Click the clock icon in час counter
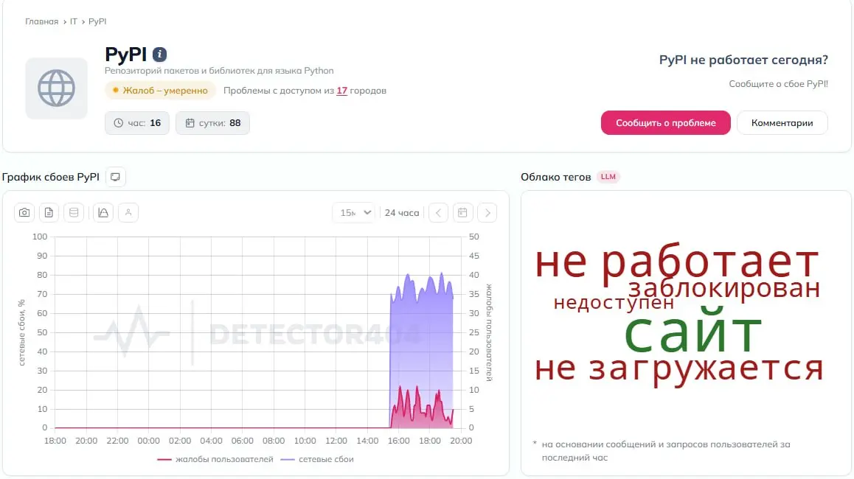The width and height of the screenshot is (854, 479). (x=118, y=123)
